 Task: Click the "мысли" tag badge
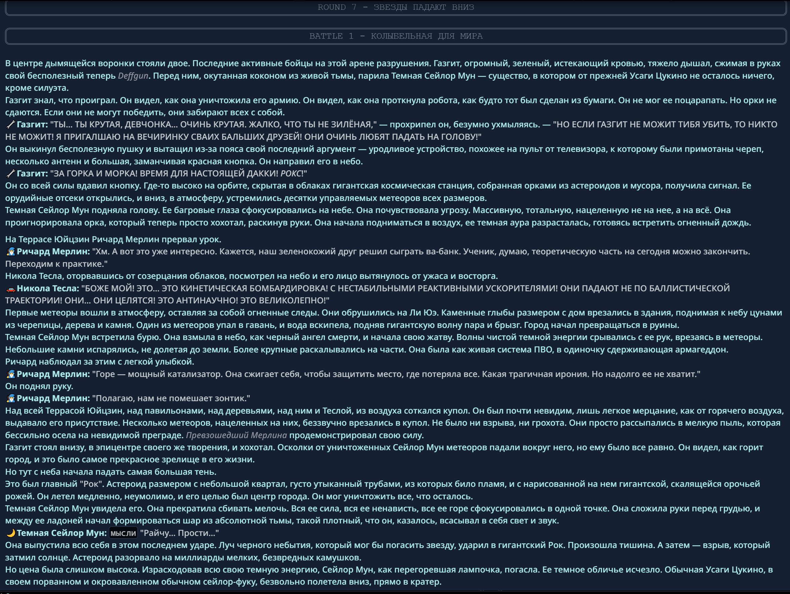[x=123, y=533]
